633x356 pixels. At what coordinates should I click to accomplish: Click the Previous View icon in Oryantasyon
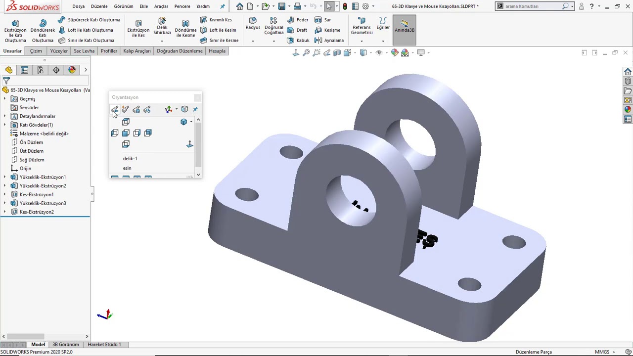[x=115, y=109]
